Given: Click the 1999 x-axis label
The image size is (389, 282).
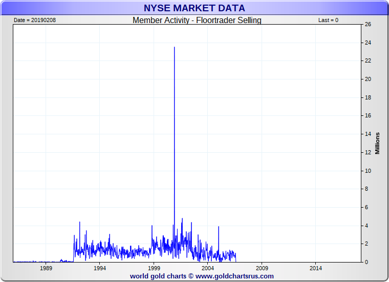Looking at the screenshot, I should (x=154, y=268).
